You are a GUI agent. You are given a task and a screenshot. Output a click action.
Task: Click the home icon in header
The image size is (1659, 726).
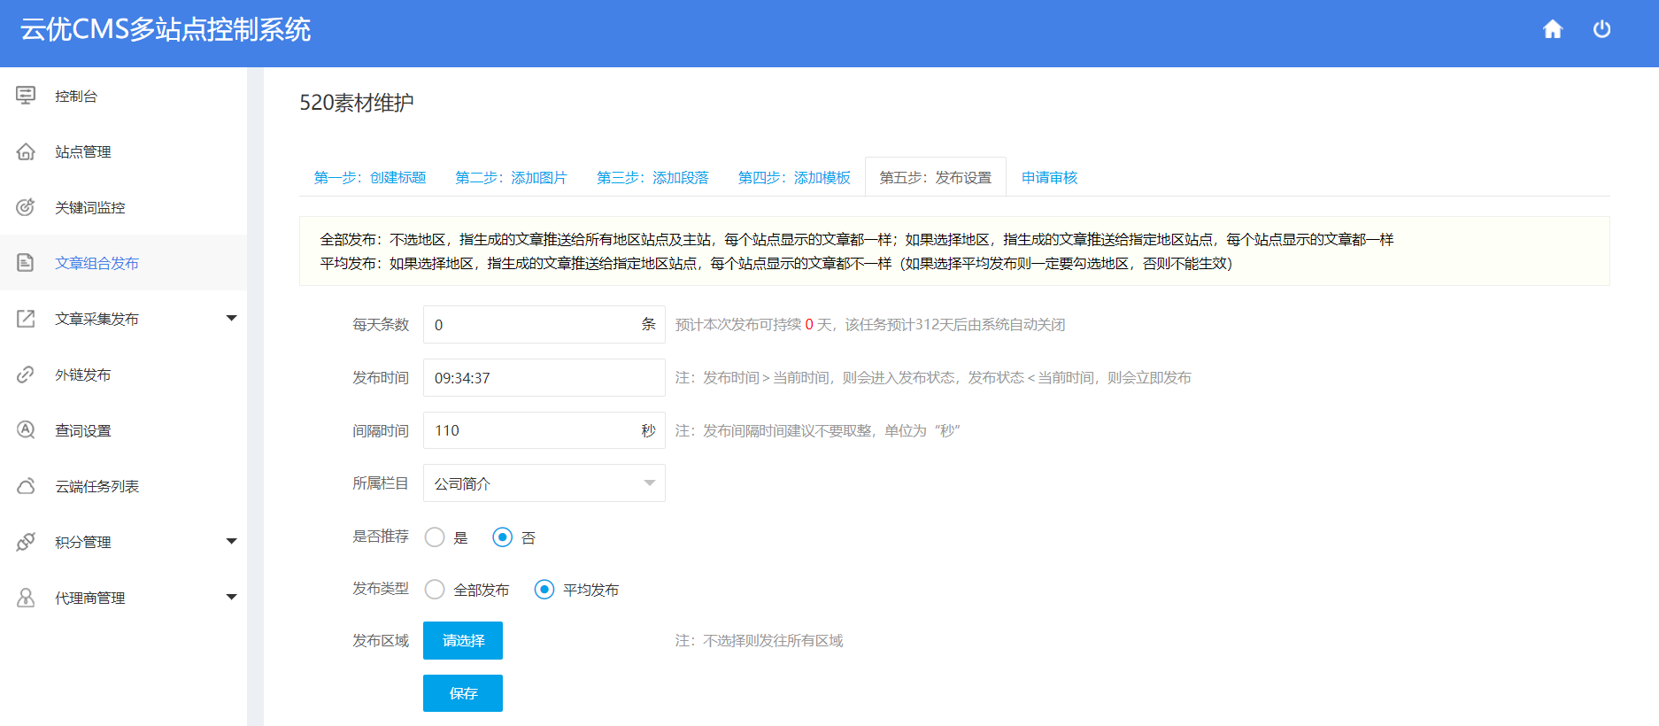pyautogui.click(x=1553, y=29)
